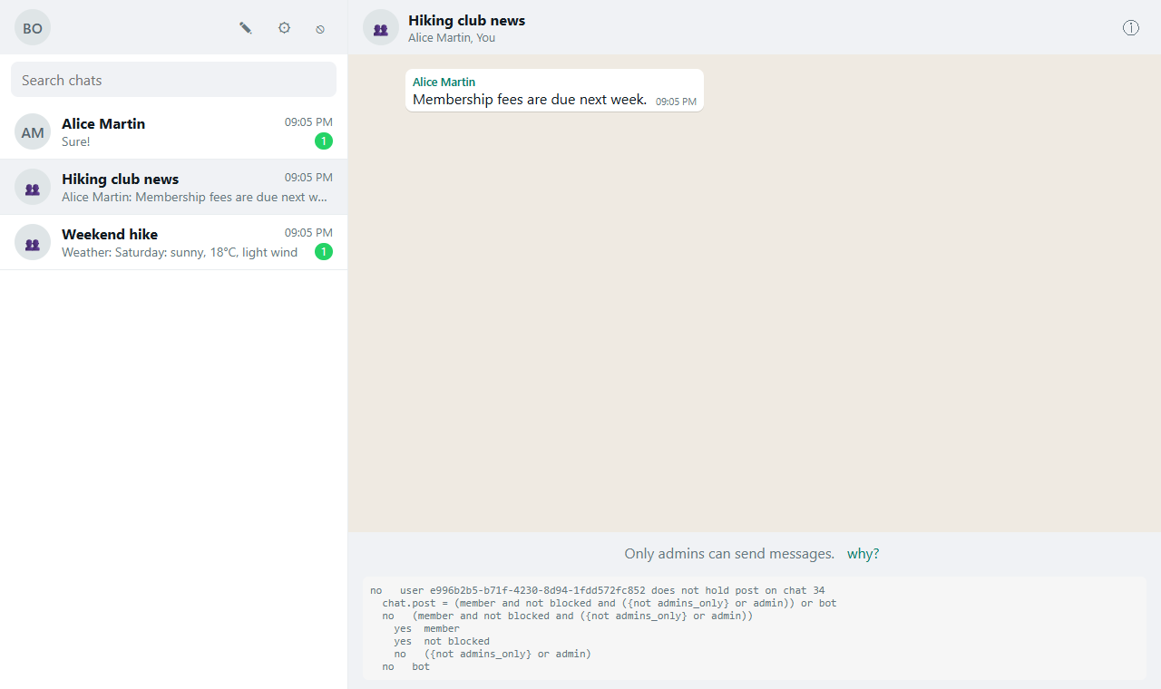Click 'Only admins can send messages.' notice
Screen dimensions: 1161x689
pos(729,554)
